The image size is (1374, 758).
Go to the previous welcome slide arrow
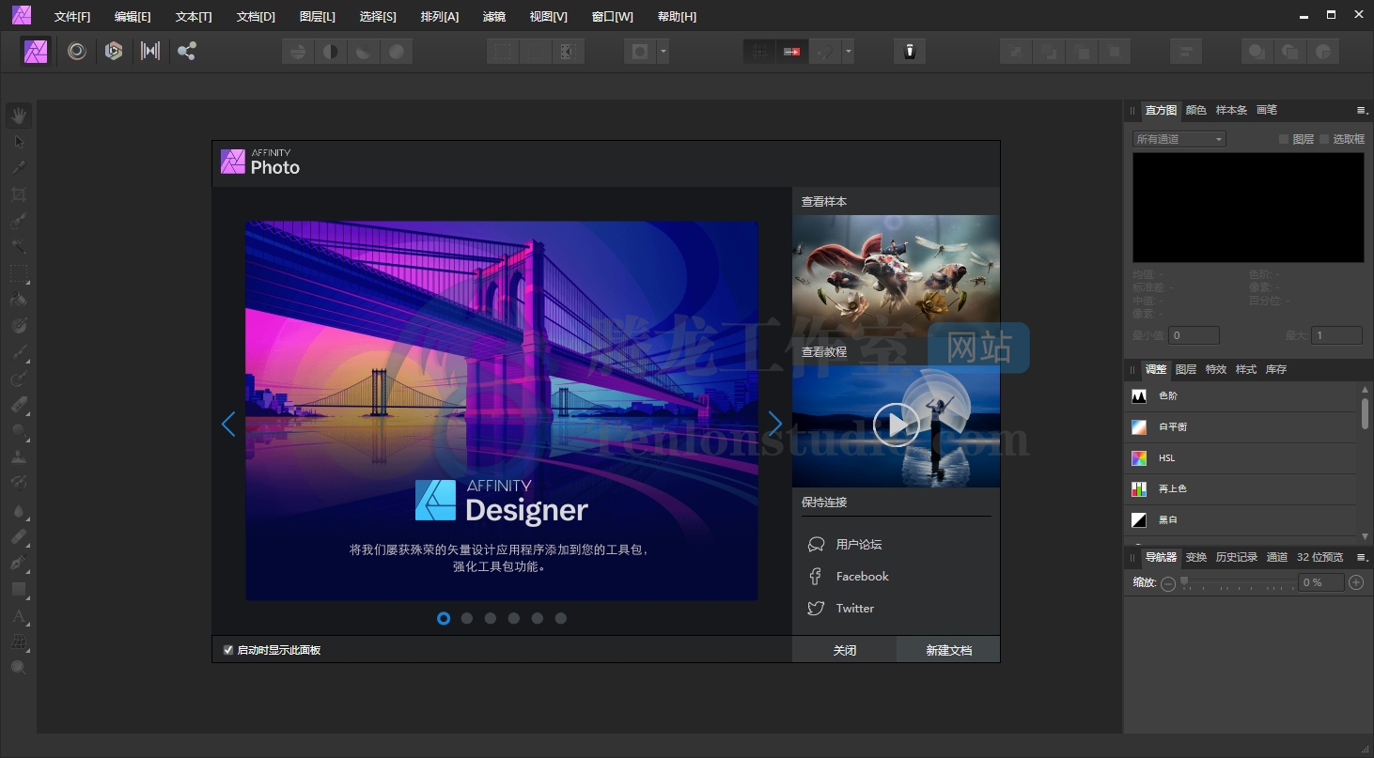tap(228, 425)
